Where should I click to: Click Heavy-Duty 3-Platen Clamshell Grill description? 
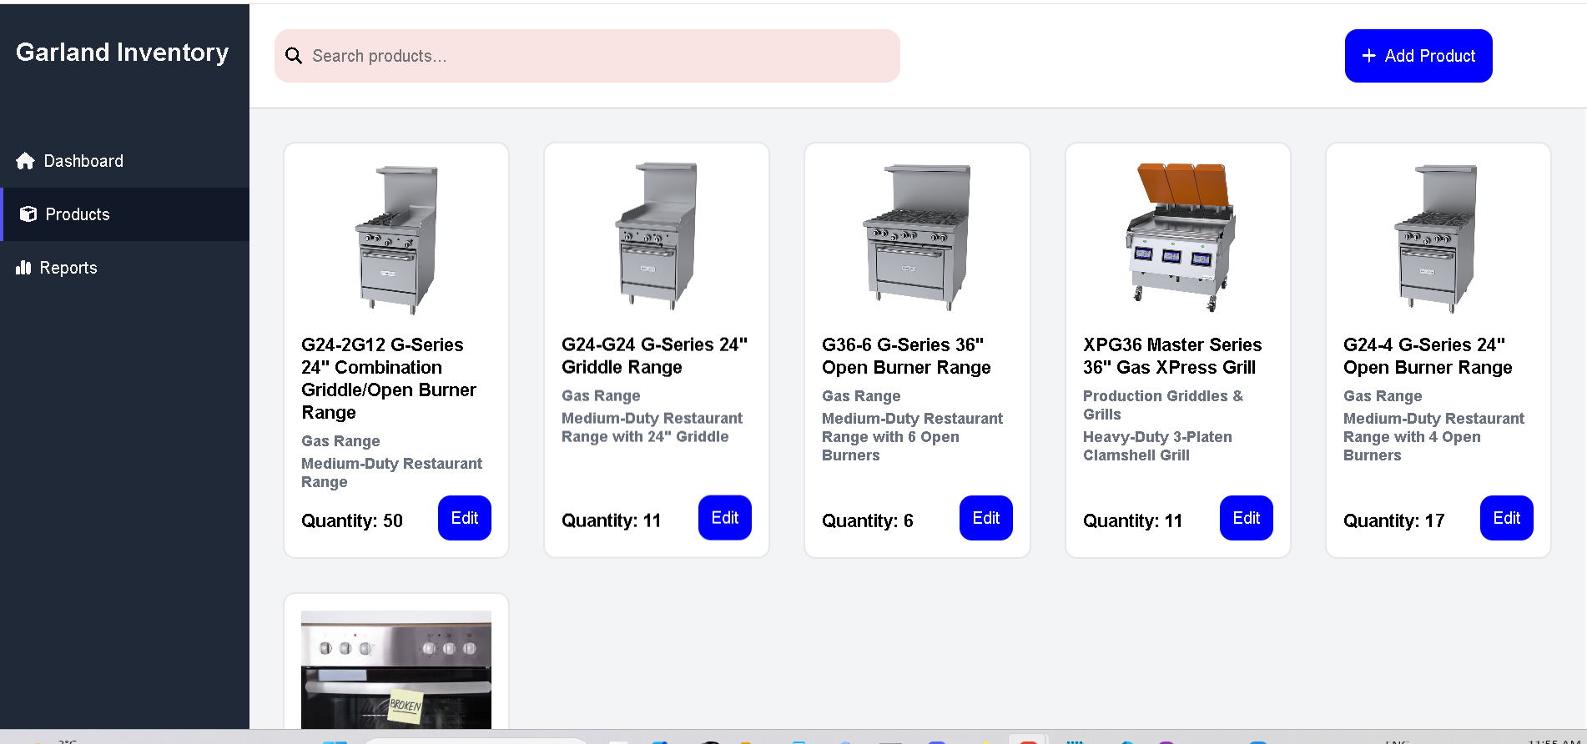pos(1157,446)
